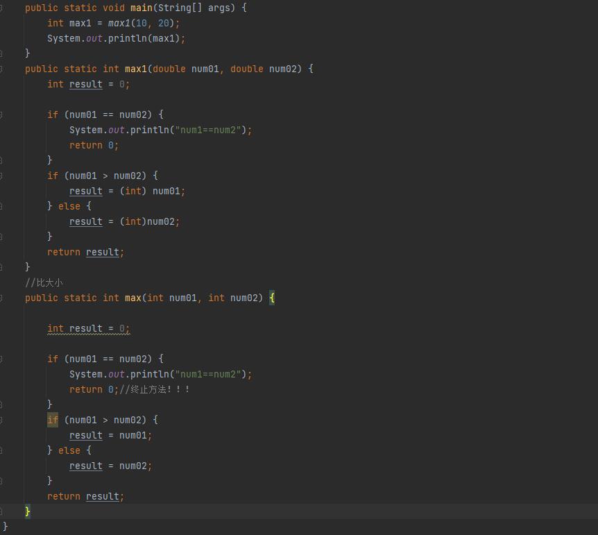598x535 pixels.
Task: Click 'result = num01;' assignment without cast
Action: coord(110,435)
